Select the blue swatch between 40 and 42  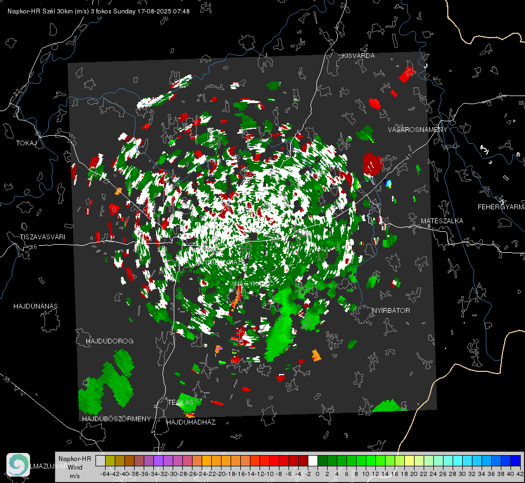516,460
